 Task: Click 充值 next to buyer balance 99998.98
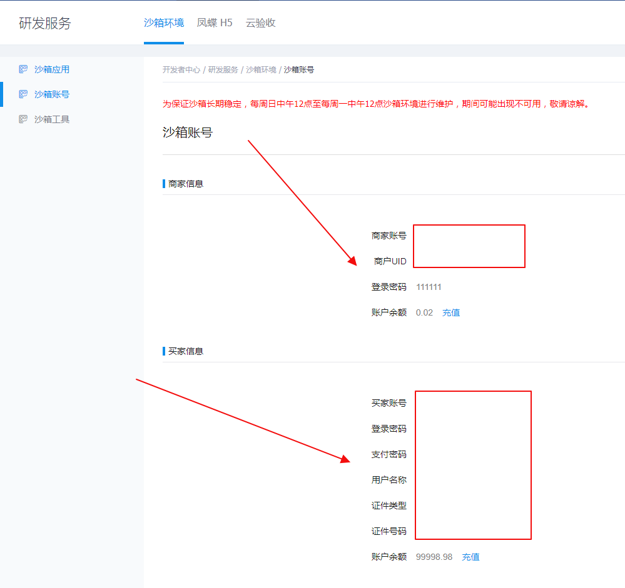(470, 557)
